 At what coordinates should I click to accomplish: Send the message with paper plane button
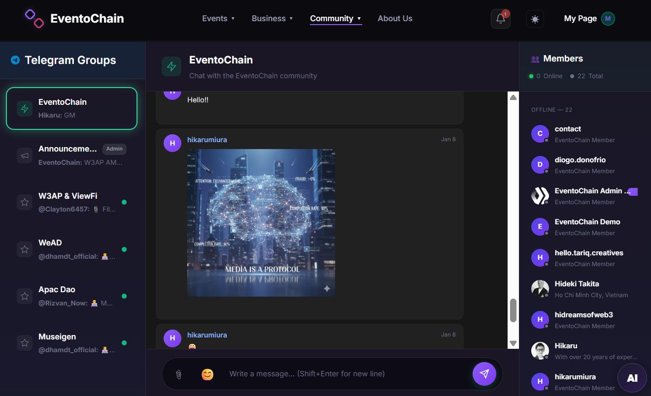(484, 374)
